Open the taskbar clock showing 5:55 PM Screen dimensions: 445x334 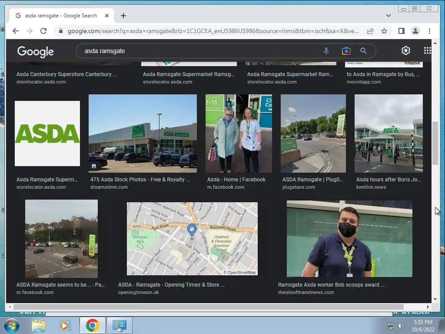tap(423, 326)
